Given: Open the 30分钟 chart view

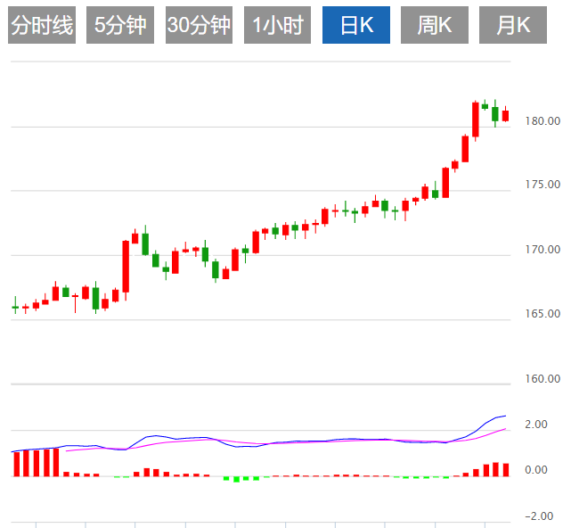Looking at the screenshot, I should click(x=199, y=25).
